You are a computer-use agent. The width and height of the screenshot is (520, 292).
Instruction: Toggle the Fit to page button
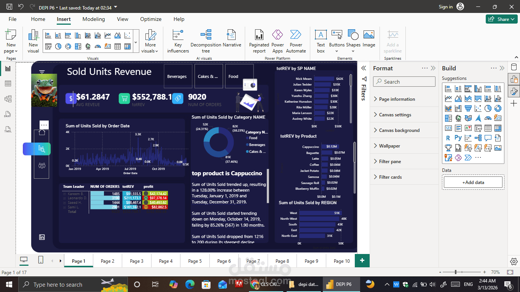pyautogui.click(x=510, y=272)
